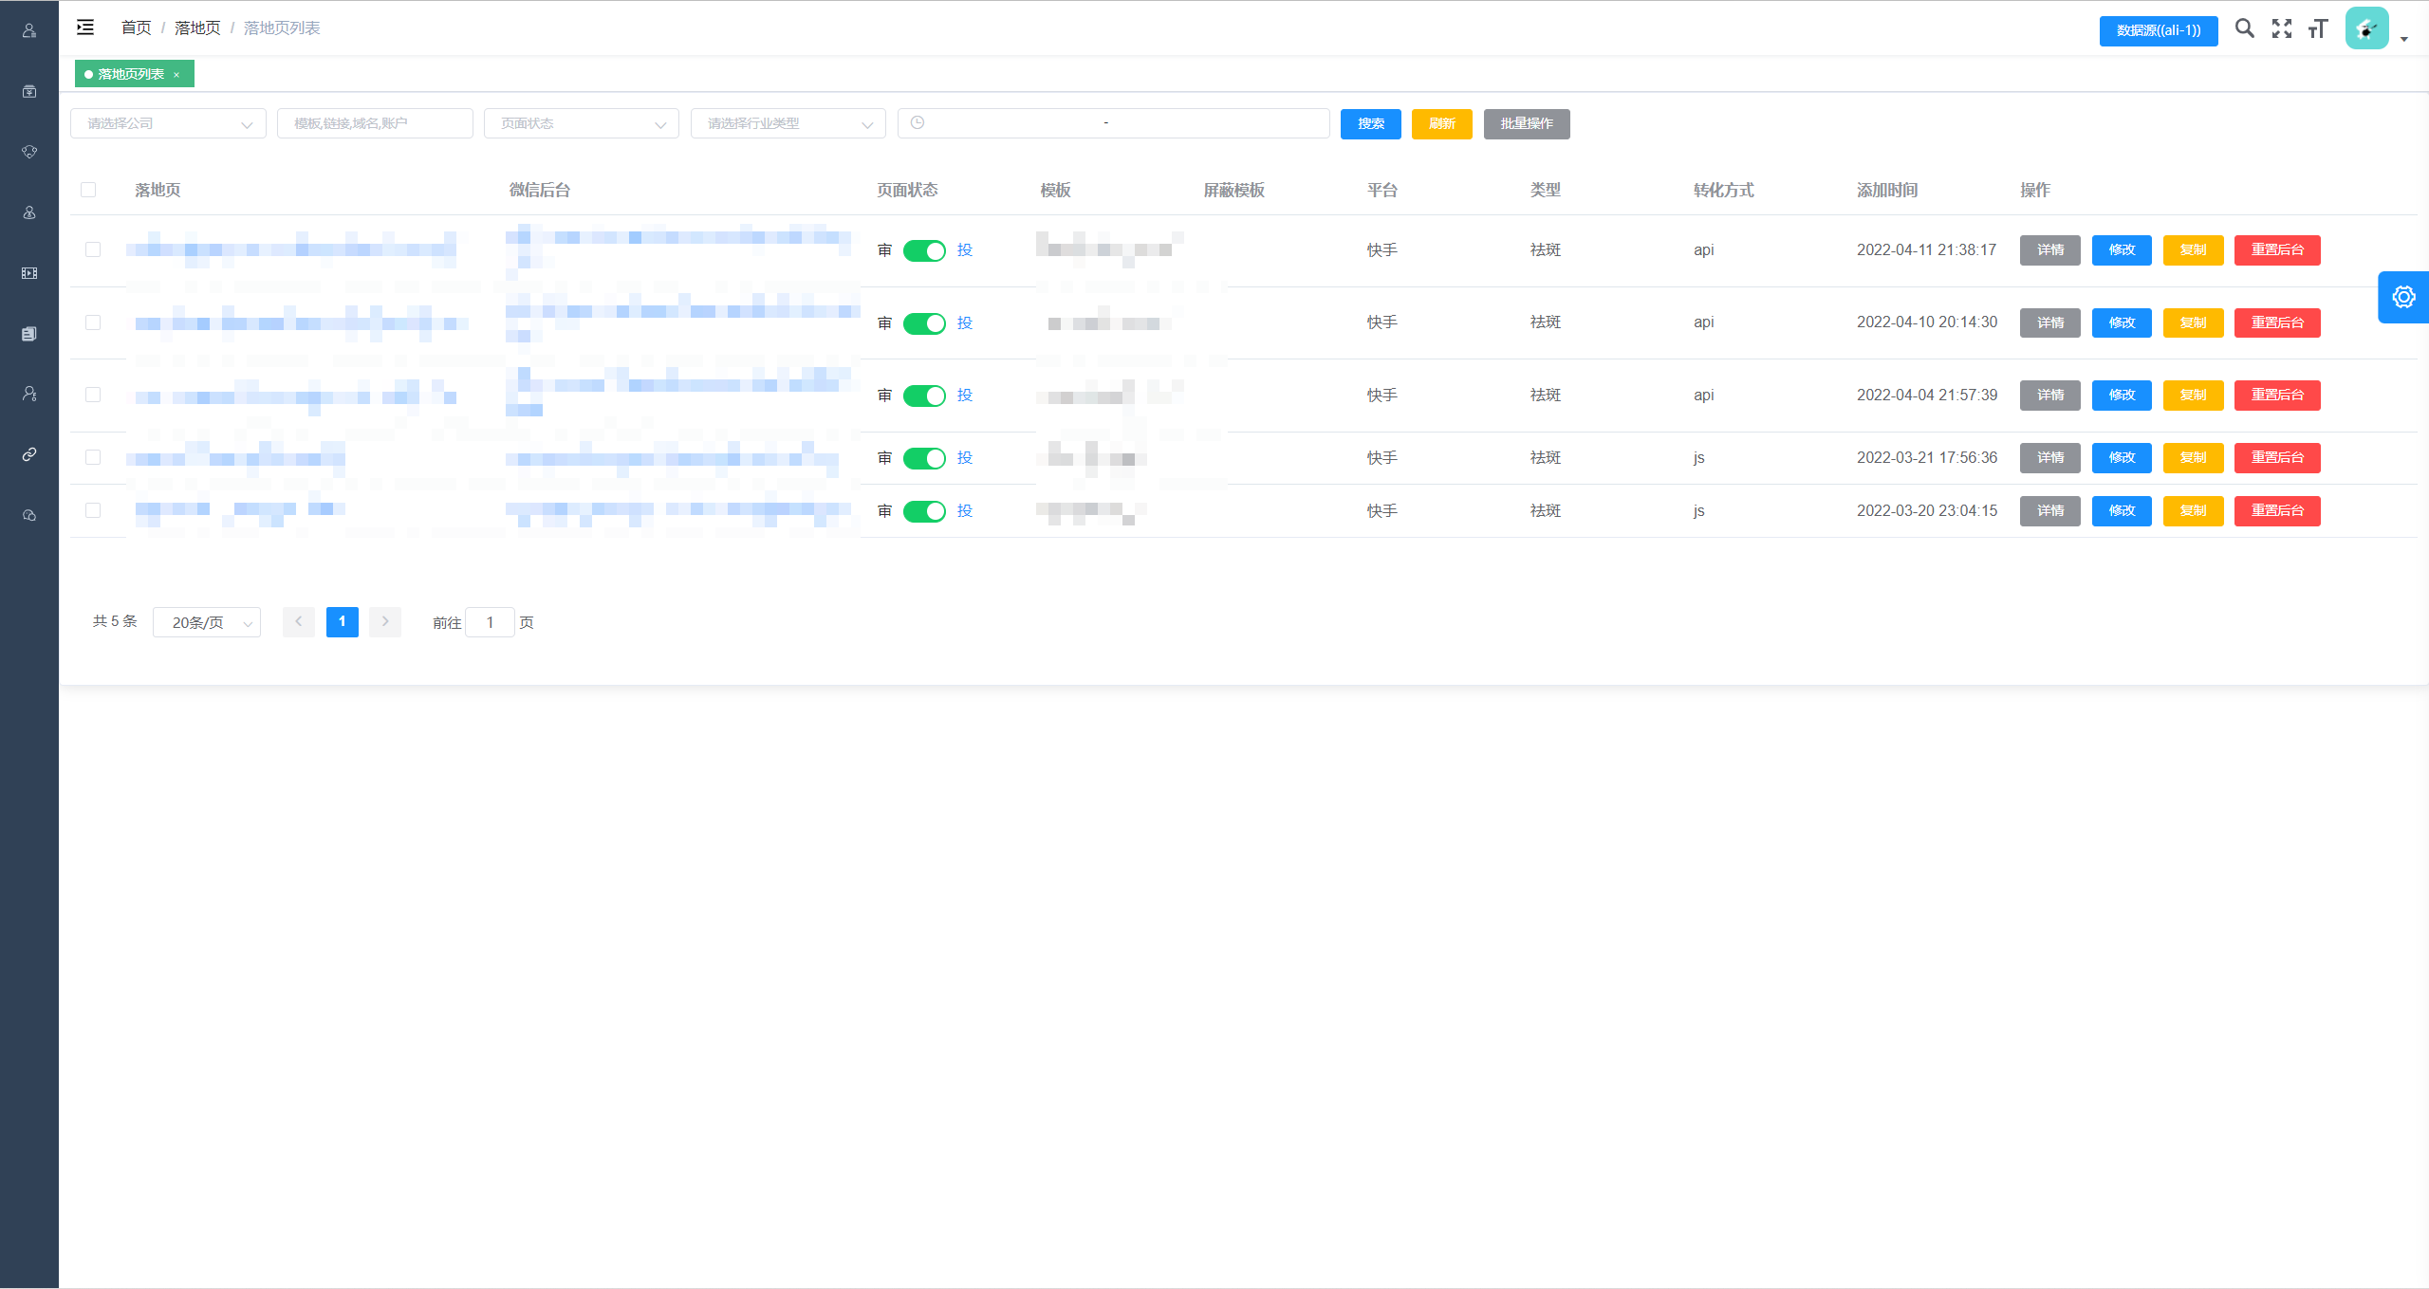Check the select-all header checkbox
Screen dimensions: 2429x1289
pos(88,190)
